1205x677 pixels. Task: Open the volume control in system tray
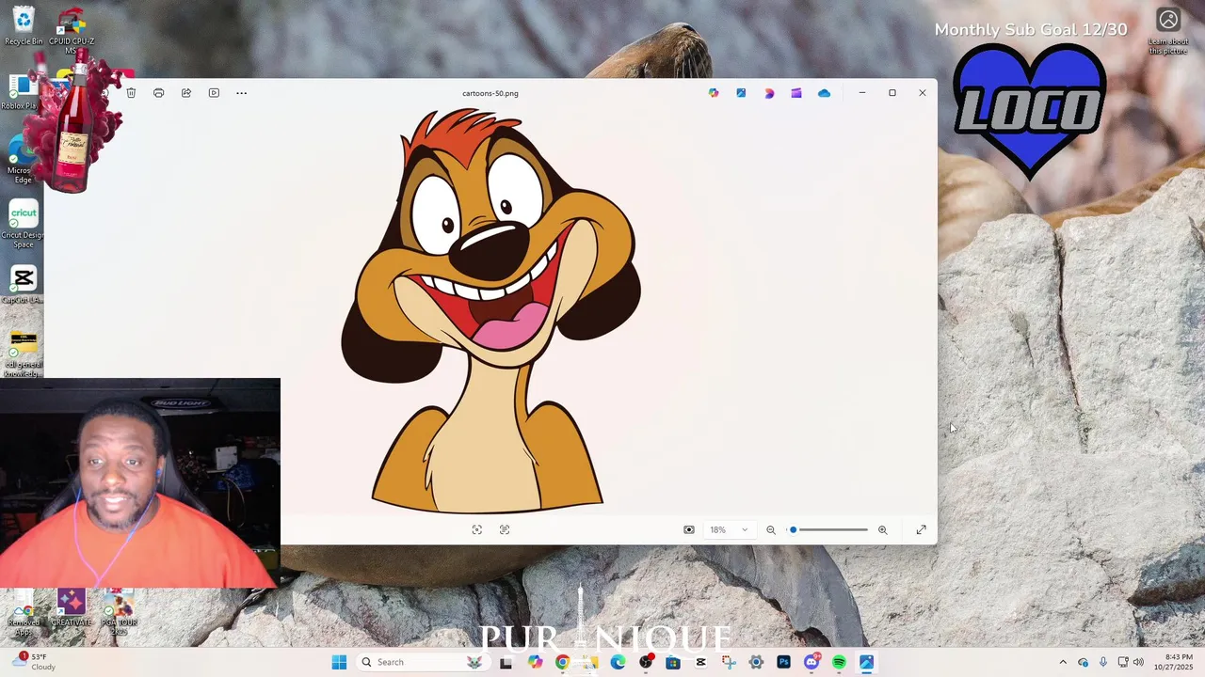[1138, 662]
